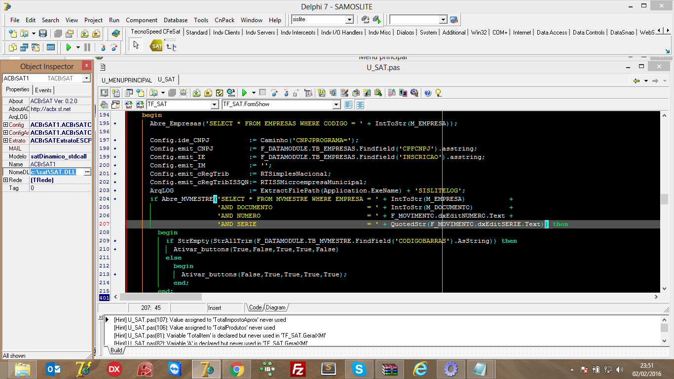
Task: Click the editor toolbar green Run icon
Action: point(244,92)
